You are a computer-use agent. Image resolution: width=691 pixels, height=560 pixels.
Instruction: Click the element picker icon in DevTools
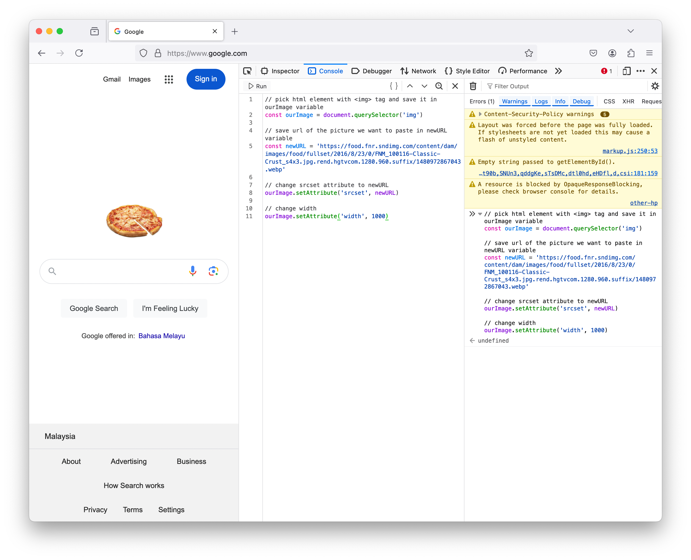pyautogui.click(x=247, y=71)
